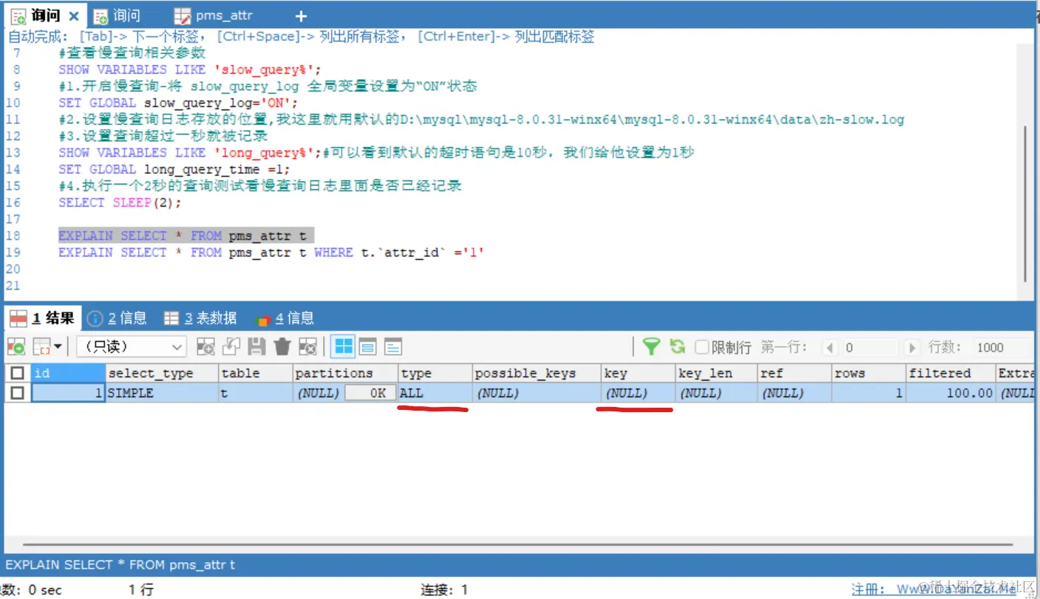
Task: Select the 100.00 cell in filtered column
Action: click(x=950, y=393)
